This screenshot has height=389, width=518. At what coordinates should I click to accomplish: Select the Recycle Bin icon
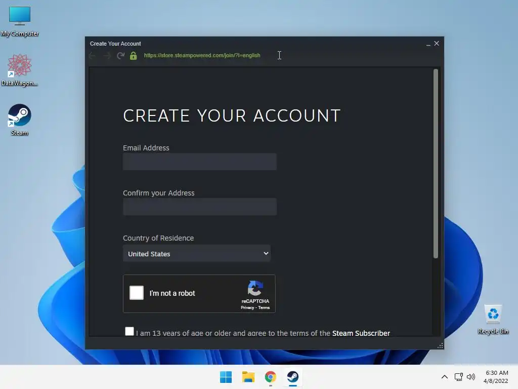[x=493, y=319]
